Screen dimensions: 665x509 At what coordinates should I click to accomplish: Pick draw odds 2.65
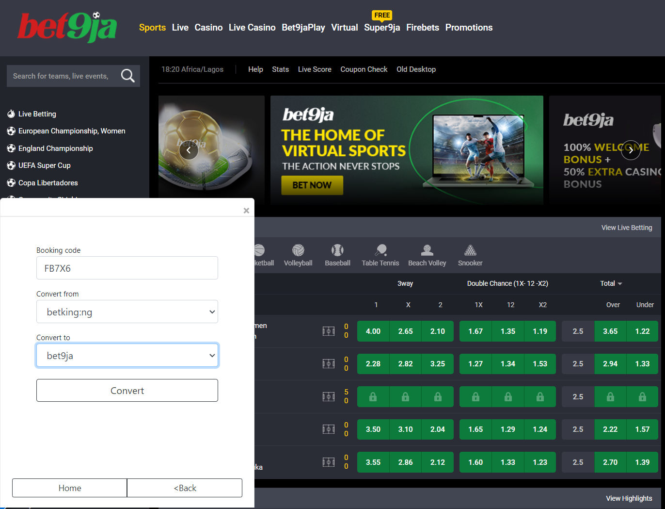coord(406,331)
